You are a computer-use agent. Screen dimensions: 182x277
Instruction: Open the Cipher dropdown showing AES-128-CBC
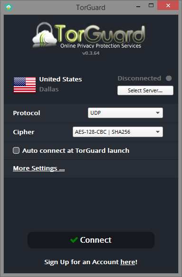tap(118, 132)
